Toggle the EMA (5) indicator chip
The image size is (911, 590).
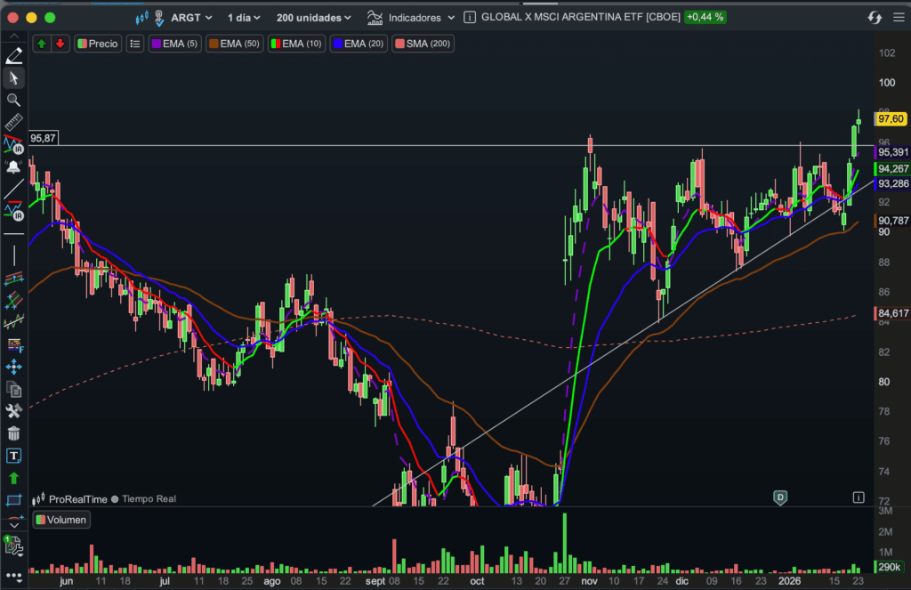175,44
